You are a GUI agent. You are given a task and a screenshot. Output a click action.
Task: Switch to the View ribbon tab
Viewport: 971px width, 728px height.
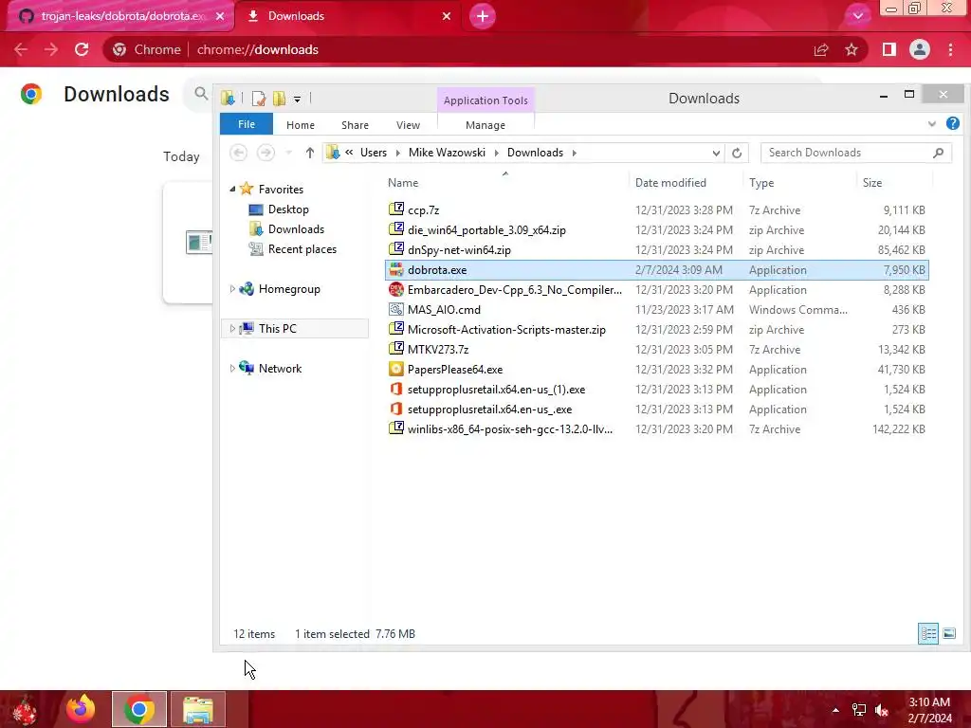click(408, 125)
